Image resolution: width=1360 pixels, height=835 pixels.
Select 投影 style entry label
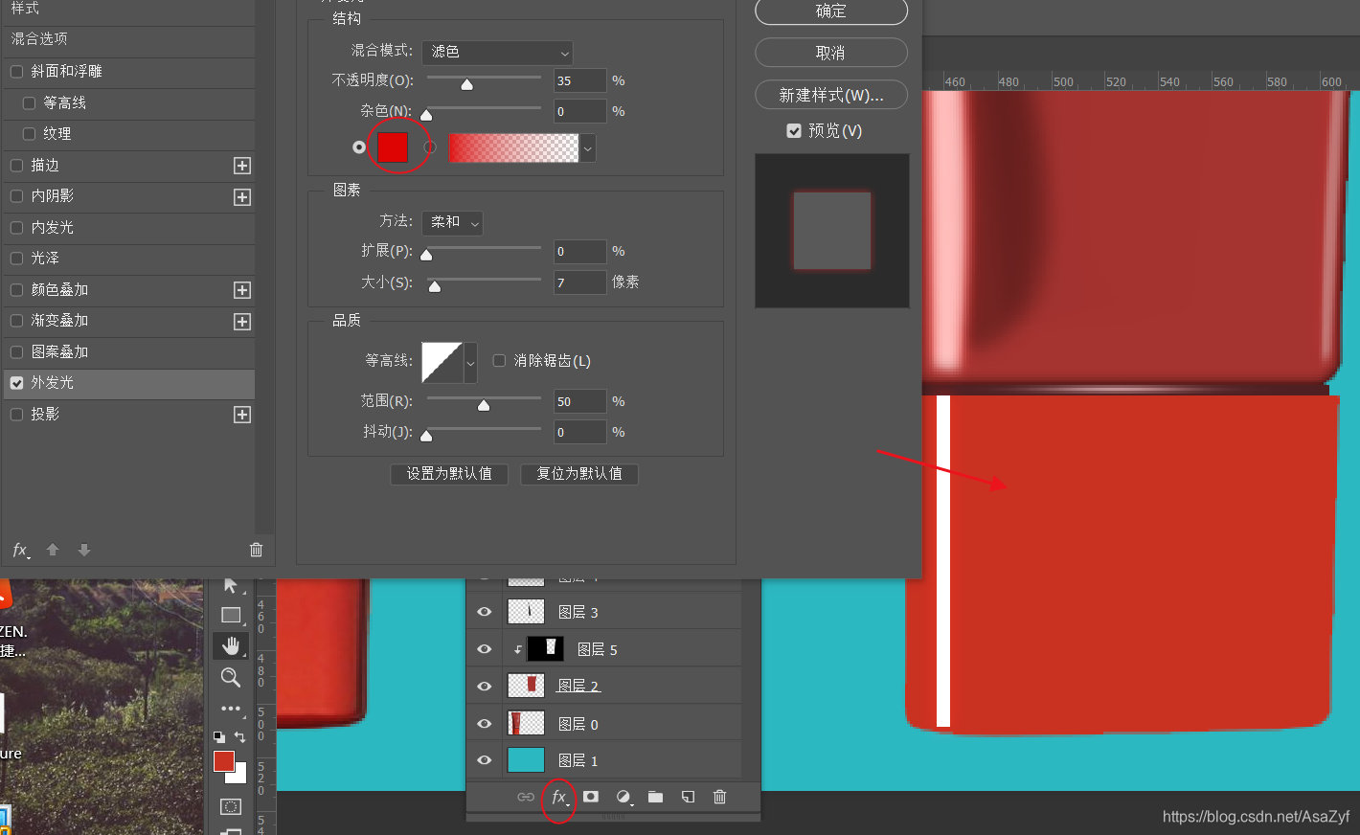(45, 415)
